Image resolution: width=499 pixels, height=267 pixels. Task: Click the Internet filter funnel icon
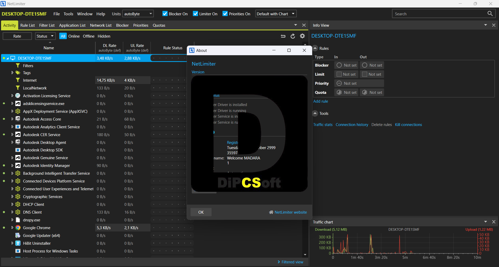point(18,80)
